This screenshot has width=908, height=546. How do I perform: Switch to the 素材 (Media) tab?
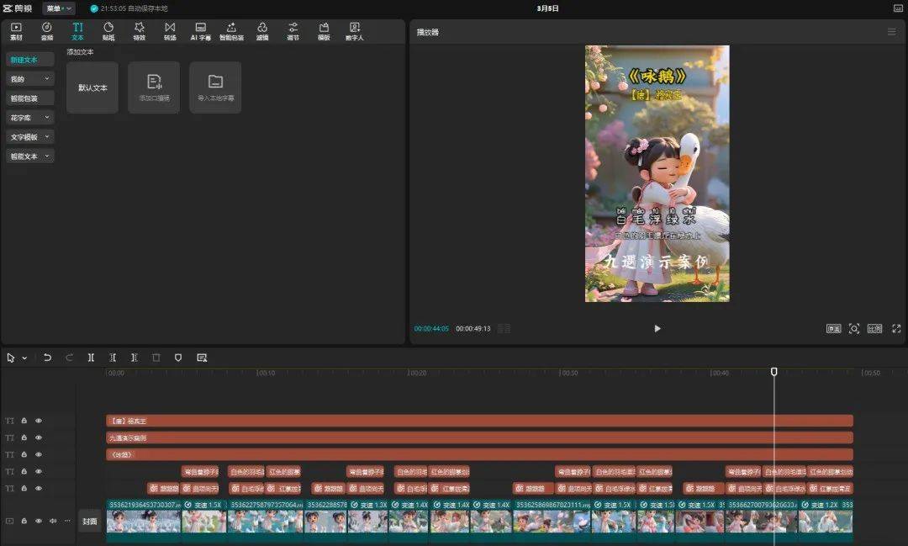pyautogui.click(x=16, y=31)
